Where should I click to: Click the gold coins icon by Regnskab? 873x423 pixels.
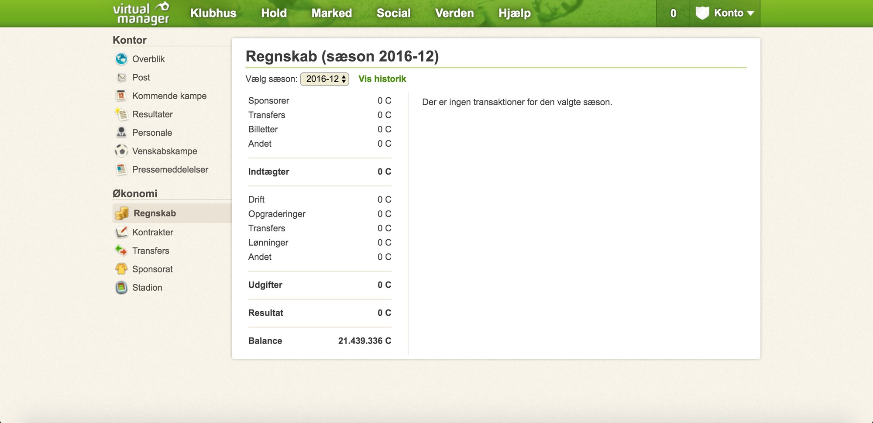(122, 213)
